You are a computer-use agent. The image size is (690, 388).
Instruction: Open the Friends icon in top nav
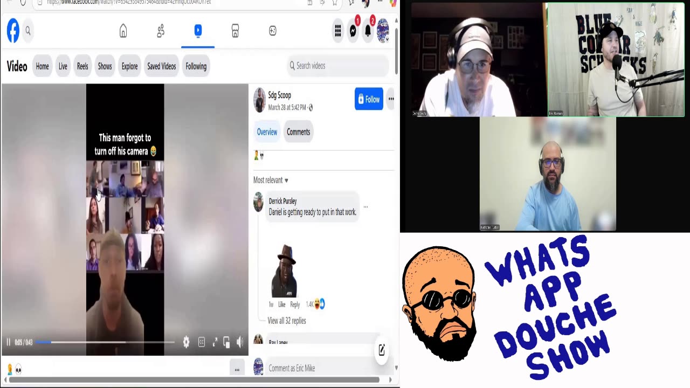click(161, 31)
